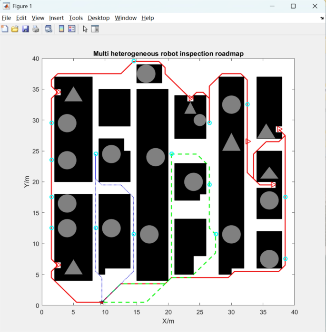Open the Property Inspector from the toolbar

click(x=95, y=29)
